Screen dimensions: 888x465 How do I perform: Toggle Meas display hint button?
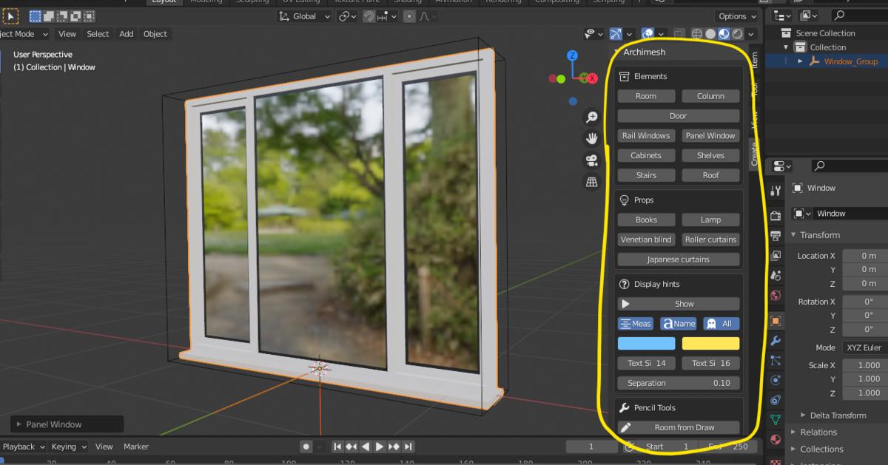pyautogui.click(x=636, y=324)
